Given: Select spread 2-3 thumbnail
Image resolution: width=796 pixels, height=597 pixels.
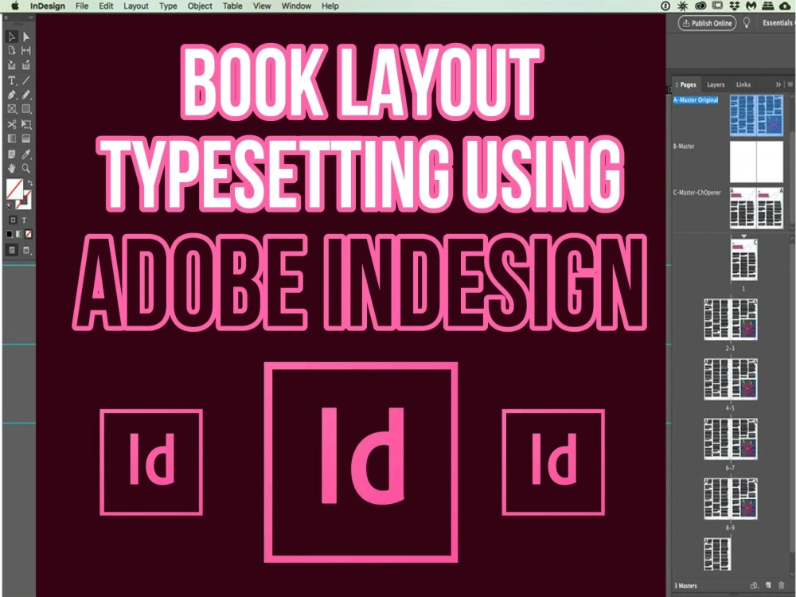Looking at the screenshot, I should pos(731,320).
